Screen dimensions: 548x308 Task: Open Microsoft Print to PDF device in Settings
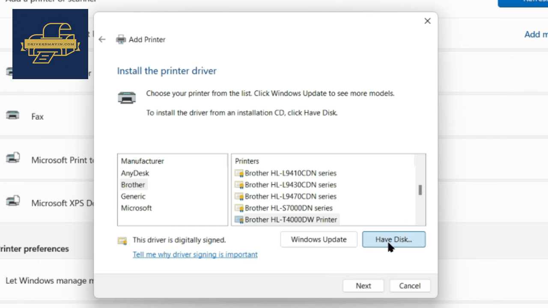point(63,160)
